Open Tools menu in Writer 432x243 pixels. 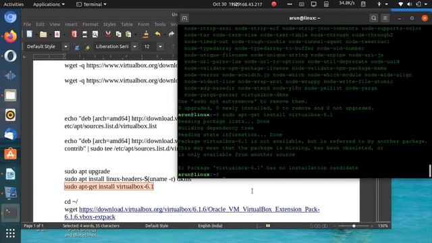point(160,24)
